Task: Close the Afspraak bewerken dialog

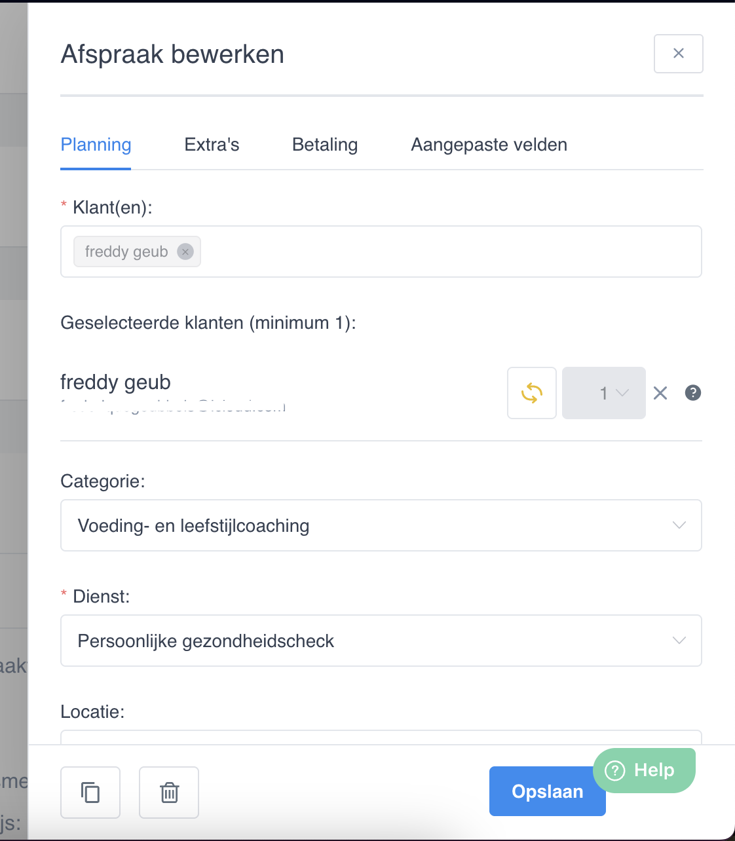Action: pos(678,54)
